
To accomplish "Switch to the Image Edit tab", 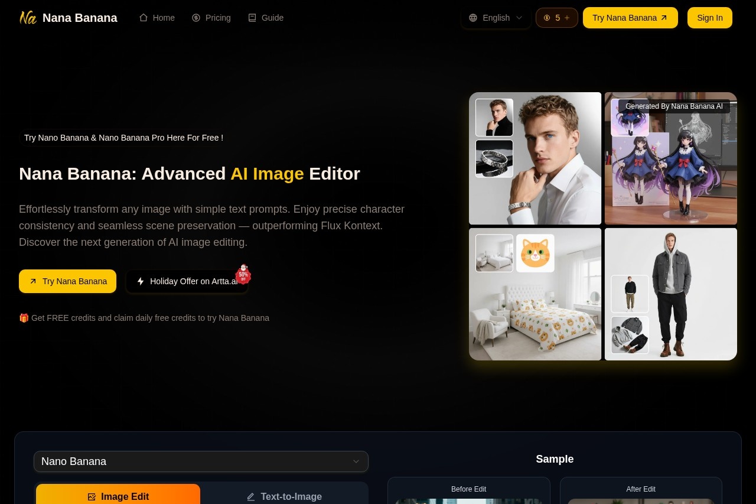I will coord(118,496).
